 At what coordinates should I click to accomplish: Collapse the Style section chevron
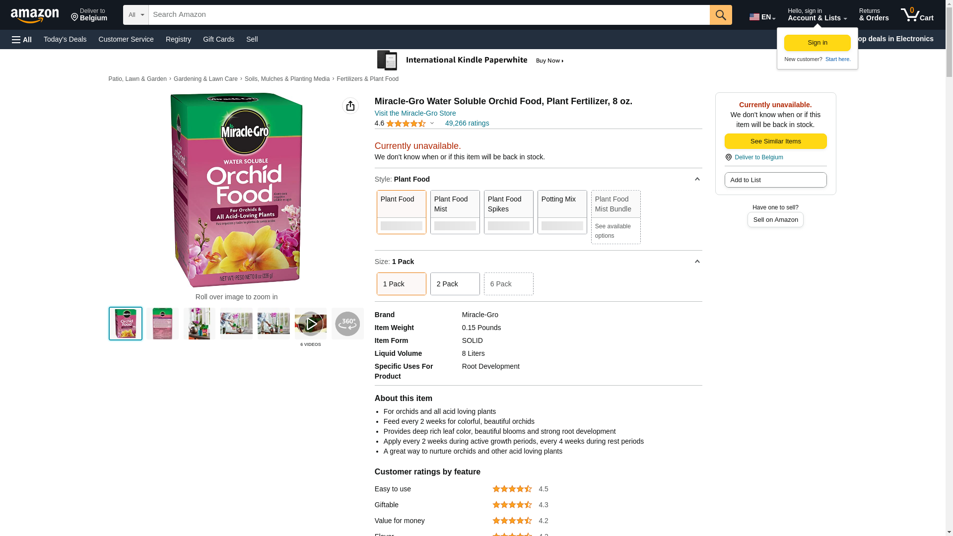697,179
